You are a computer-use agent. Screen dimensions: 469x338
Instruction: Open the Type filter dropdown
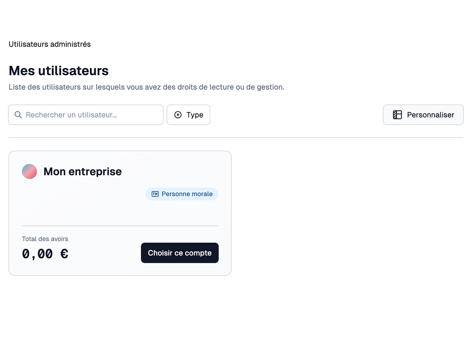(x=189, y=115)
